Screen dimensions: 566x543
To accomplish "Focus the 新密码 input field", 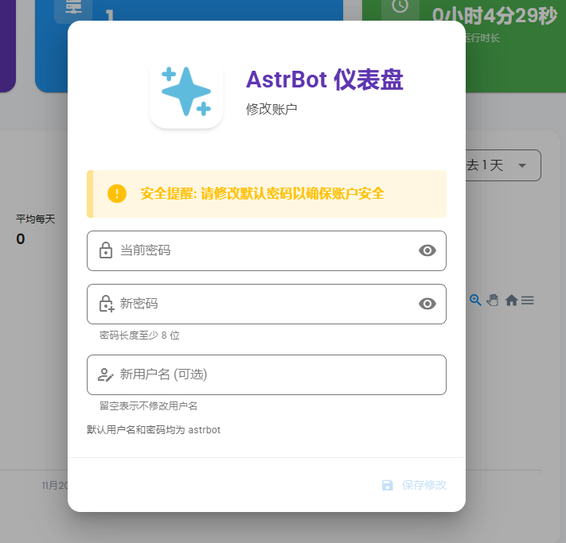I will point(263,304).
